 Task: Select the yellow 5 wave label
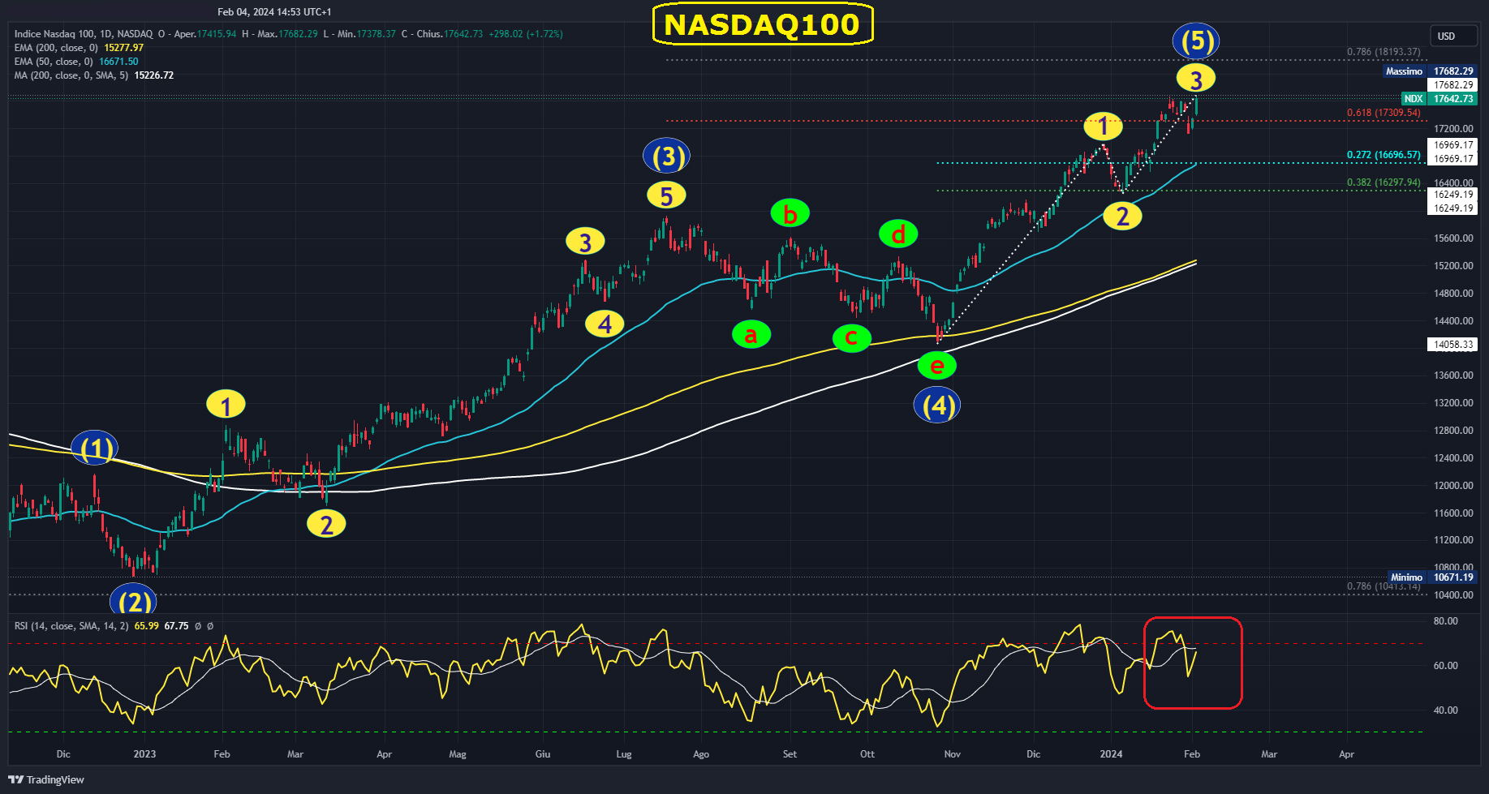[x=666, y=195]
